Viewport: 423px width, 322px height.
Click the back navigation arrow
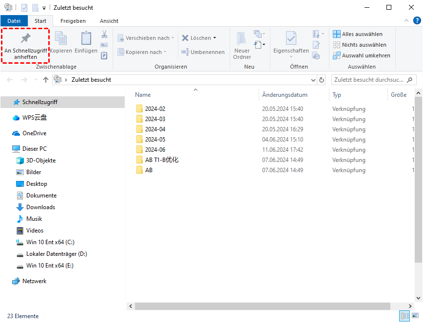(x=10, y=80)
